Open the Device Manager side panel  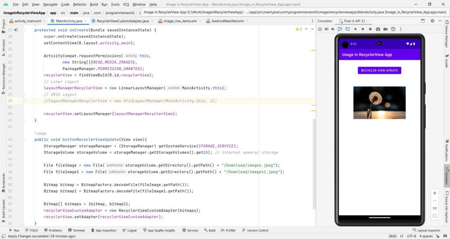(x=447, y=34)
